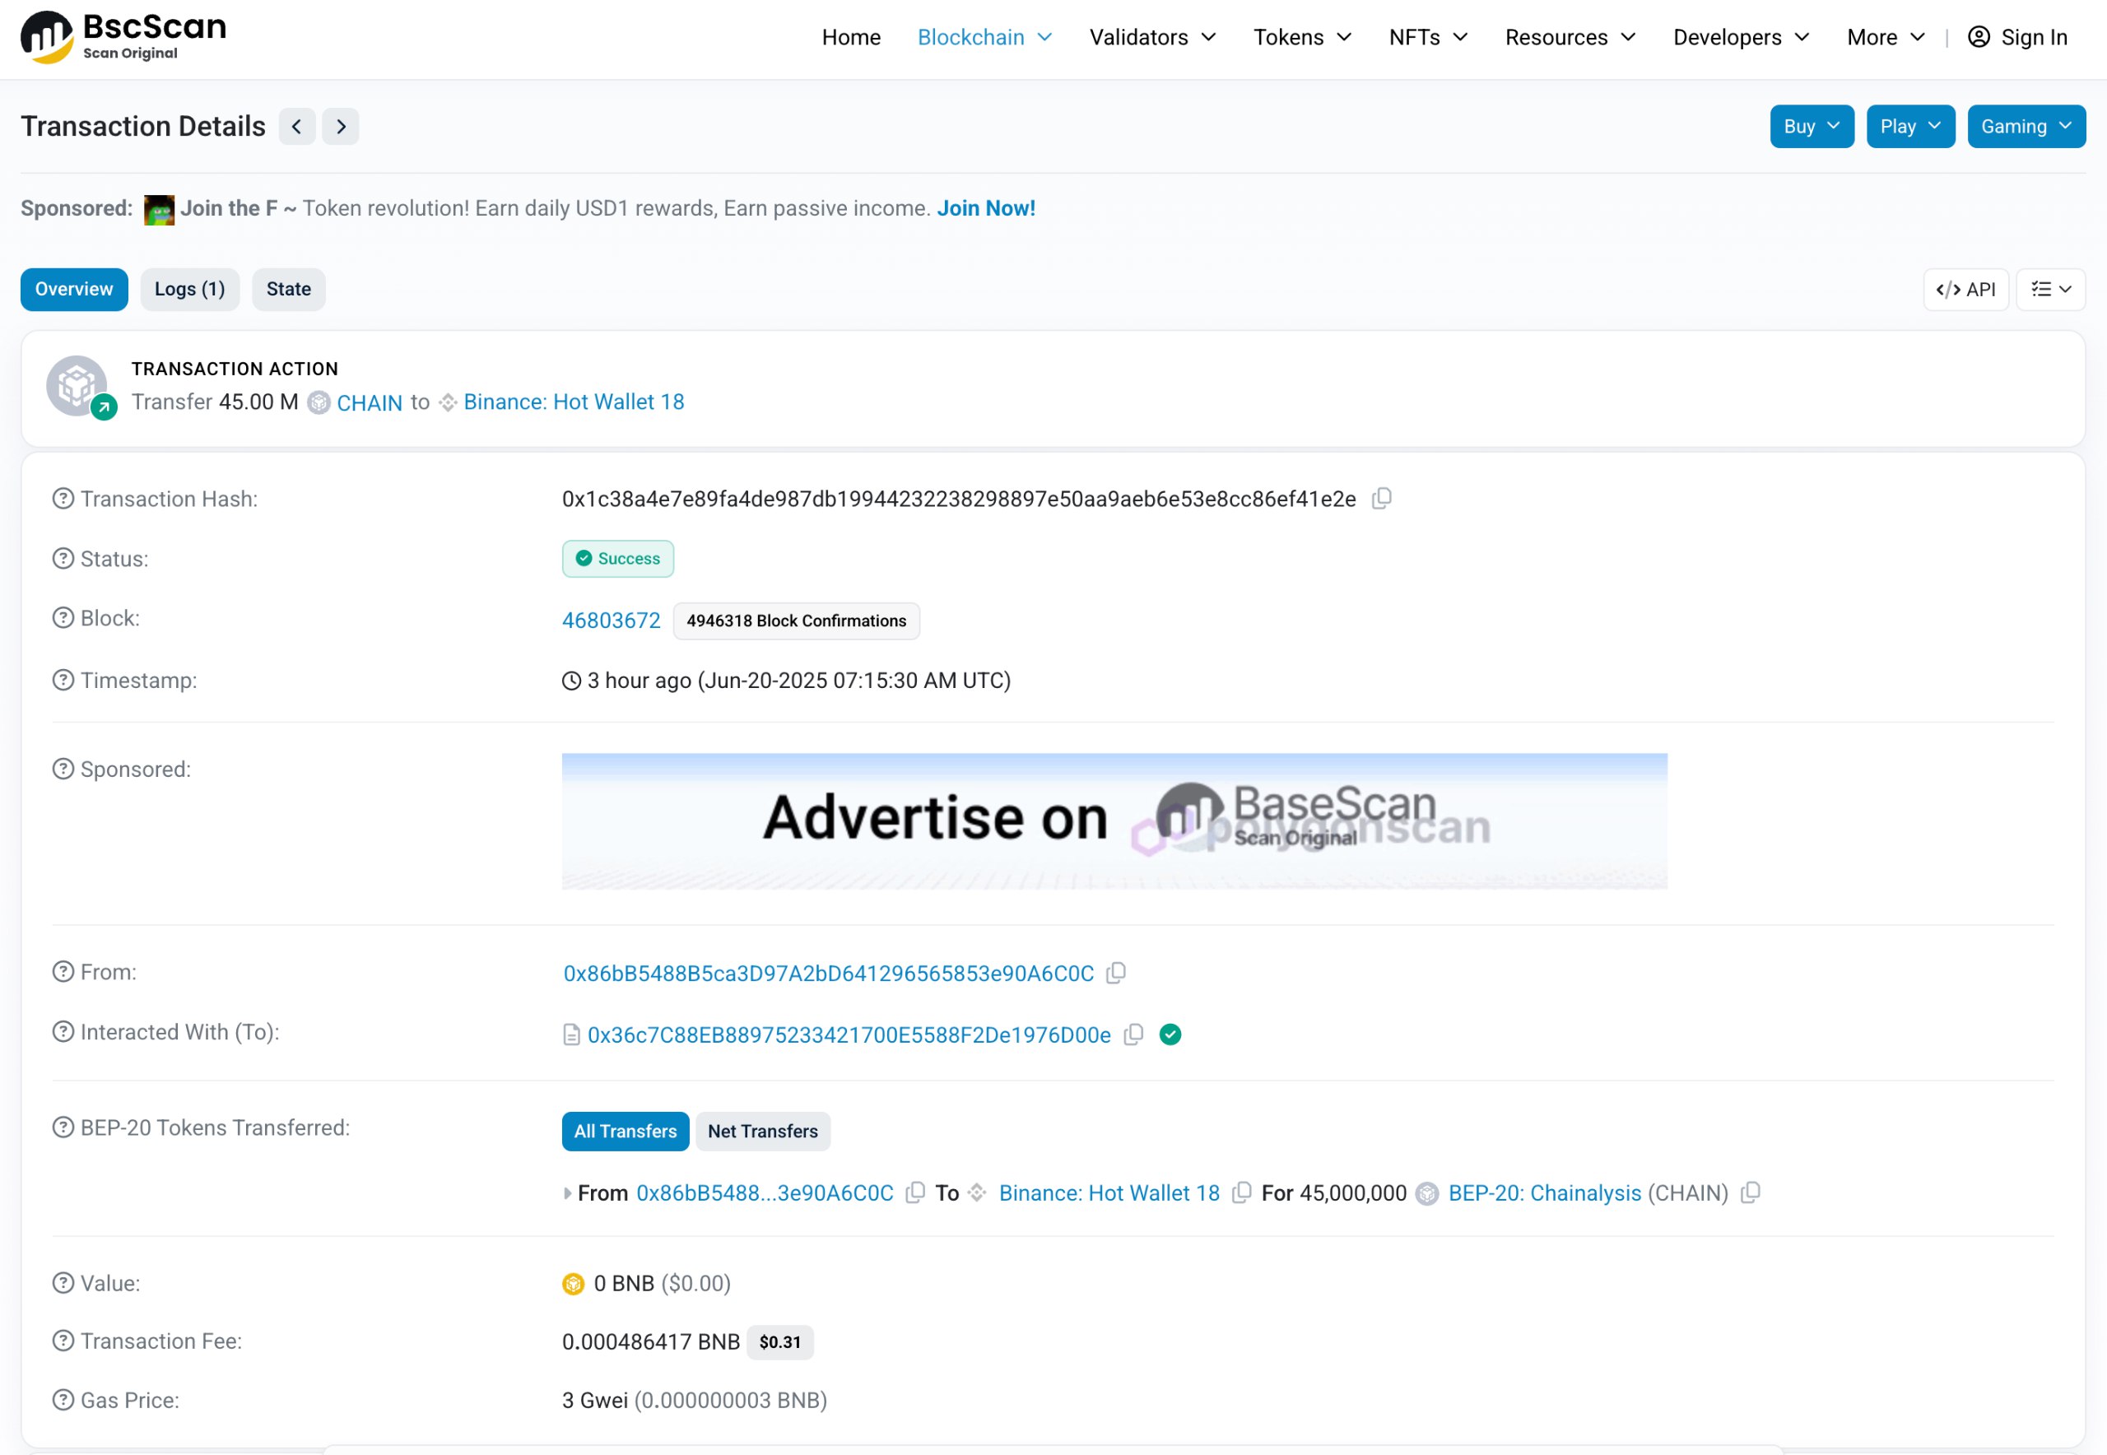2107x1455 pixels.
Task: Copy Binance Hot Wallet 18 address in transfers
Action: (1241, 1193)
